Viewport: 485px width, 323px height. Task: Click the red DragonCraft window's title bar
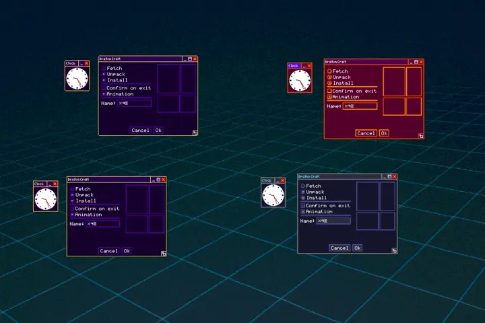(x=364, y=61)
